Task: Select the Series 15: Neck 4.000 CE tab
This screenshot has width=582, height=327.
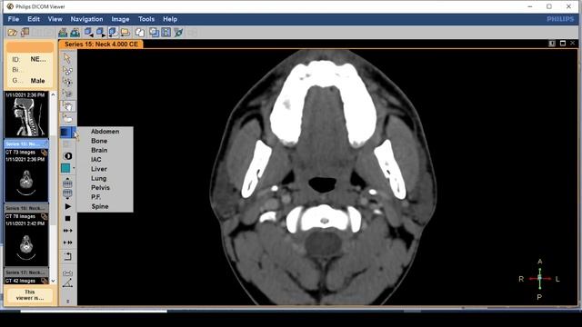Action: (x=101, y=45)
